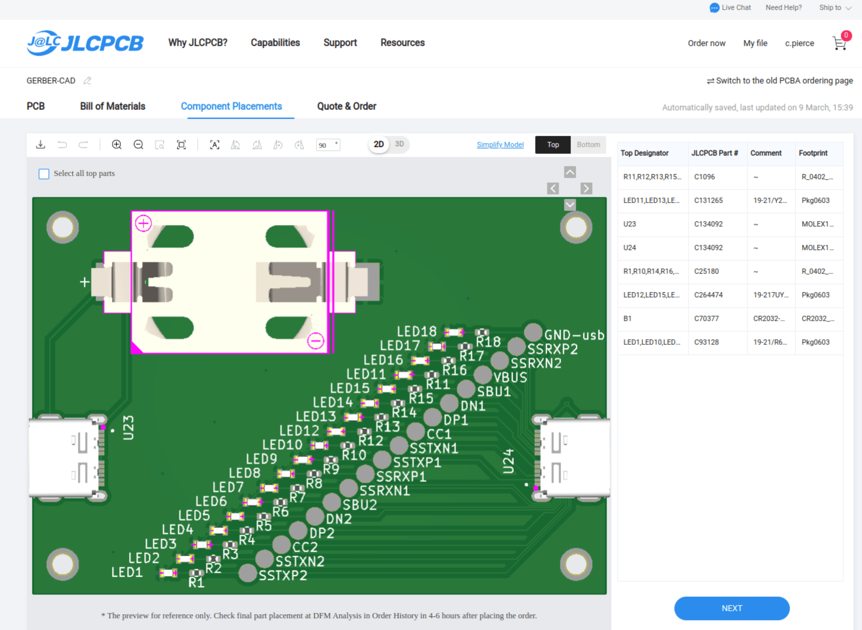
Task: Enable Select all top parts checkbox
Action: 44,174
